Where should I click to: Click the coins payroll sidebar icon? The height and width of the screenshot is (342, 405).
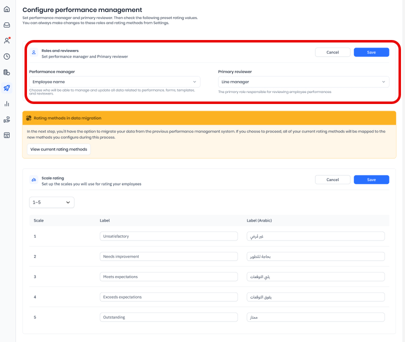tap(7, 72)
